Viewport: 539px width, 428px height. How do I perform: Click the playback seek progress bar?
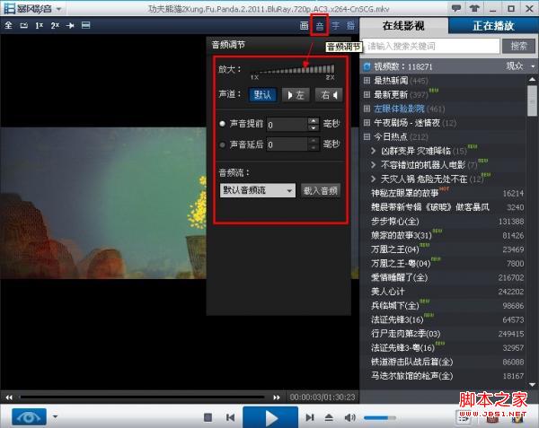tap(142, 397)
